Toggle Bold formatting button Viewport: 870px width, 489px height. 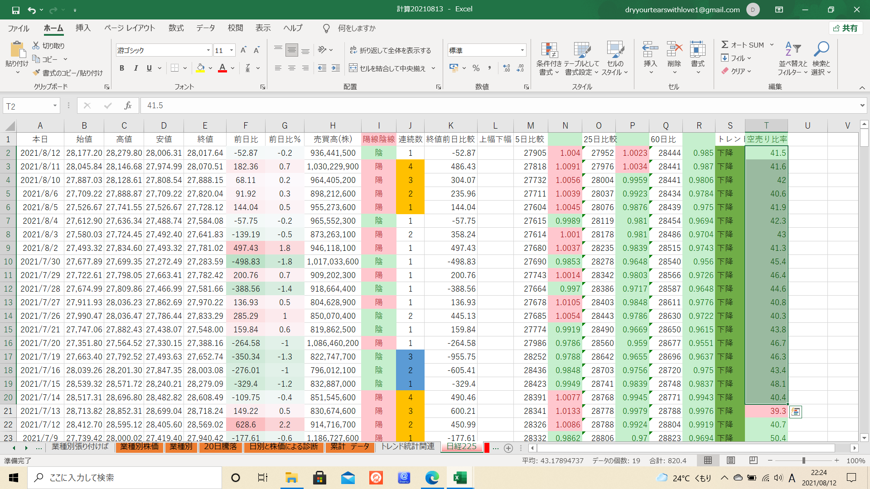point(121,68)
